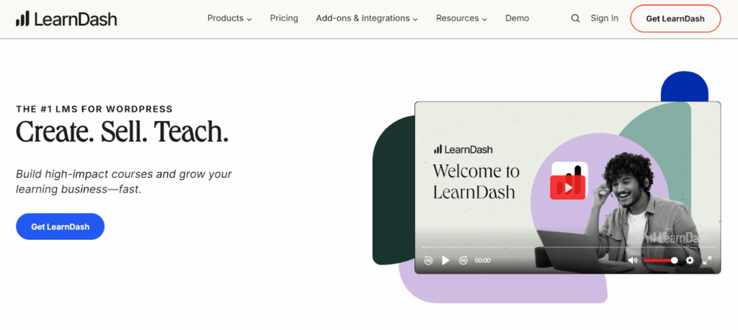Click the Sign In link

click(604, 19)
